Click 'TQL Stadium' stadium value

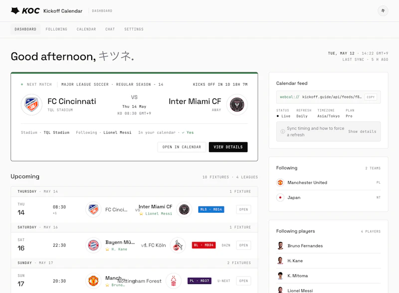coord(56,133)
